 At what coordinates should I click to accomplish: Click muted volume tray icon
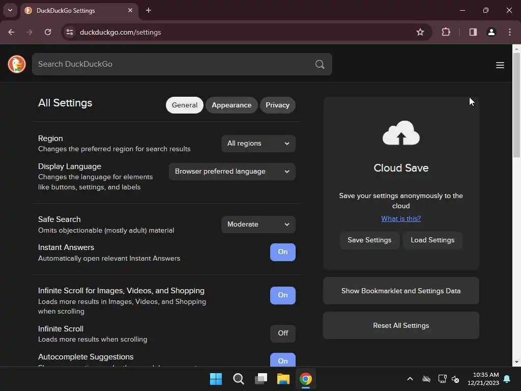(x=455, y=379)
